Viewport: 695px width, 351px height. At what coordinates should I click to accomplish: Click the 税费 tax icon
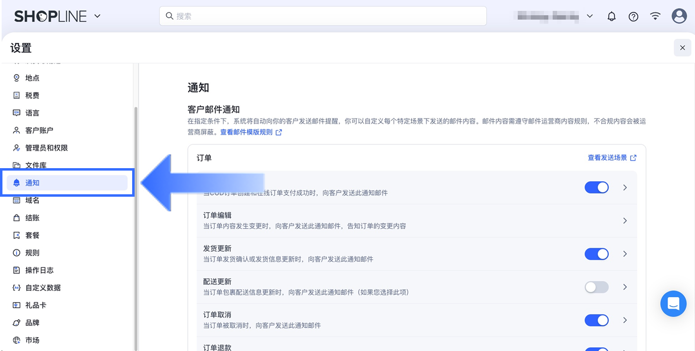pyautogui.click(x=16, y=95)
